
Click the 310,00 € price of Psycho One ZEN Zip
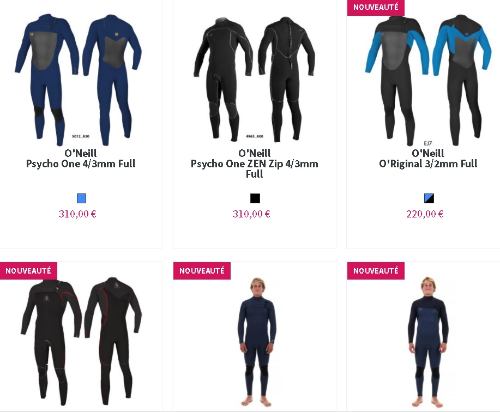[251, 214]
